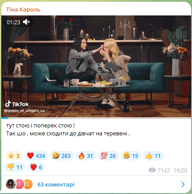This screenshot has height=194, width=192.
Task: Expand comments using the right chevron arrow
Action: 183,184
